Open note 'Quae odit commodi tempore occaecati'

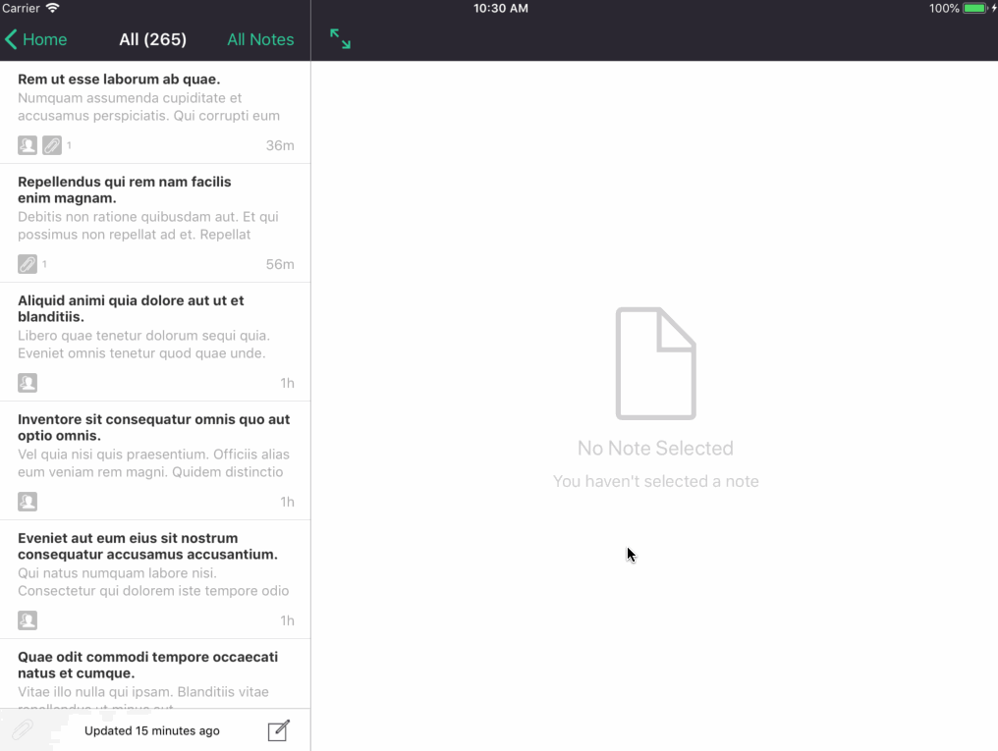[155, 674]
